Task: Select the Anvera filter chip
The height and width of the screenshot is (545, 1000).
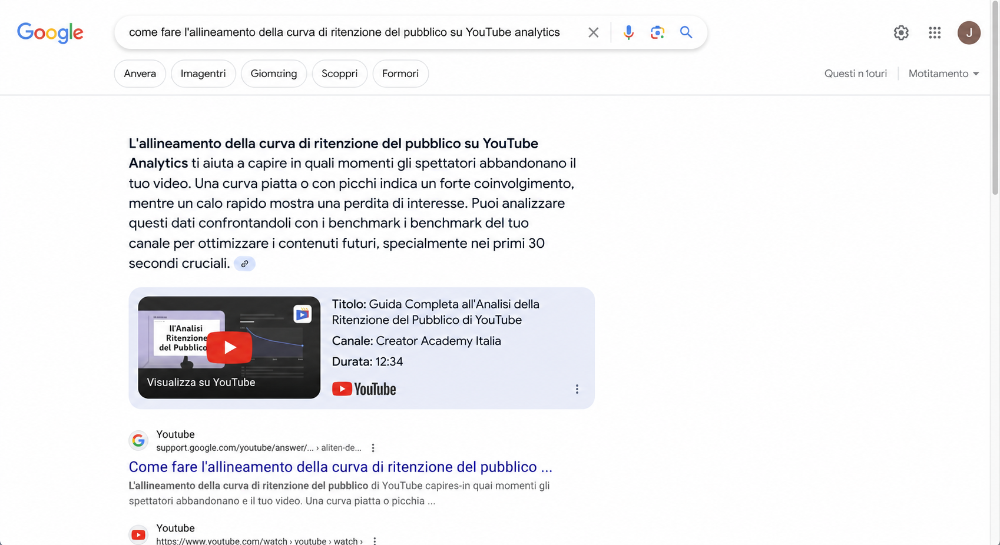Action: tap(140, 74)
